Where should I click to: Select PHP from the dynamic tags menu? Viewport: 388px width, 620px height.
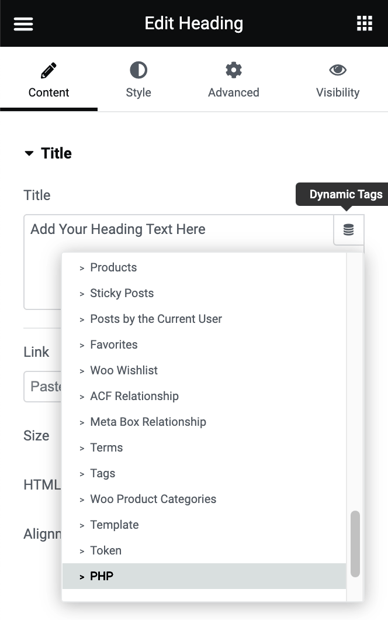coord(102,576)
